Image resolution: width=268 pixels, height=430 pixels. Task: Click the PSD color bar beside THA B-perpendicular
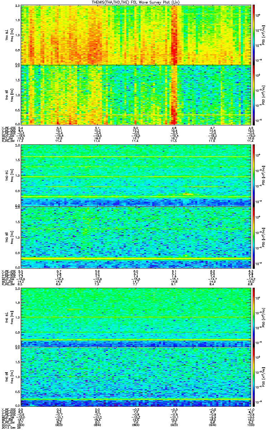pos(254,35)
